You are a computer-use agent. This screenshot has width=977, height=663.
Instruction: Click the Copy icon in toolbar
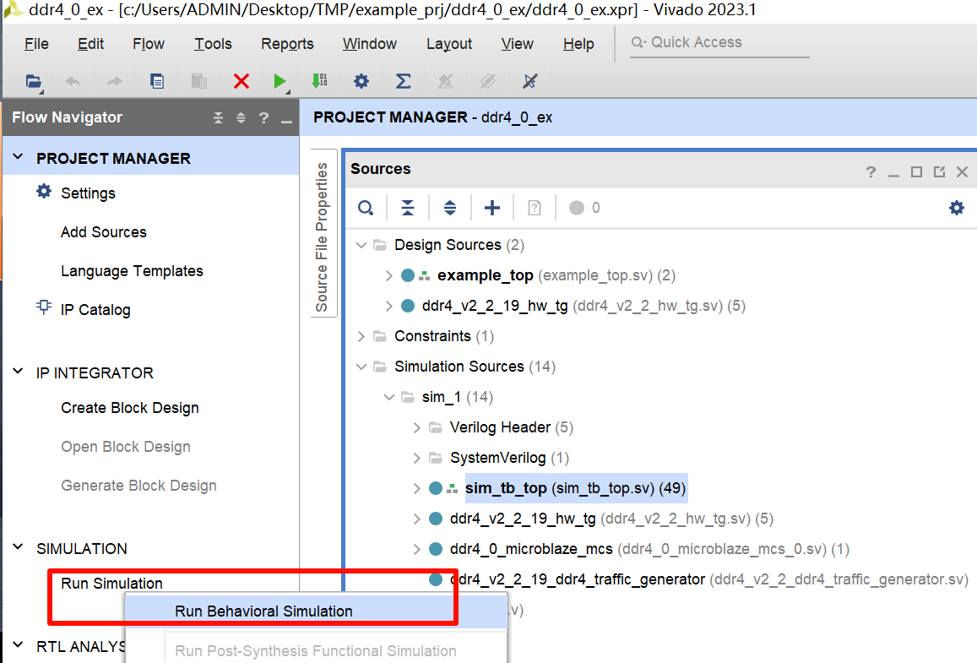pyautogui.click(x=157, y=81)
